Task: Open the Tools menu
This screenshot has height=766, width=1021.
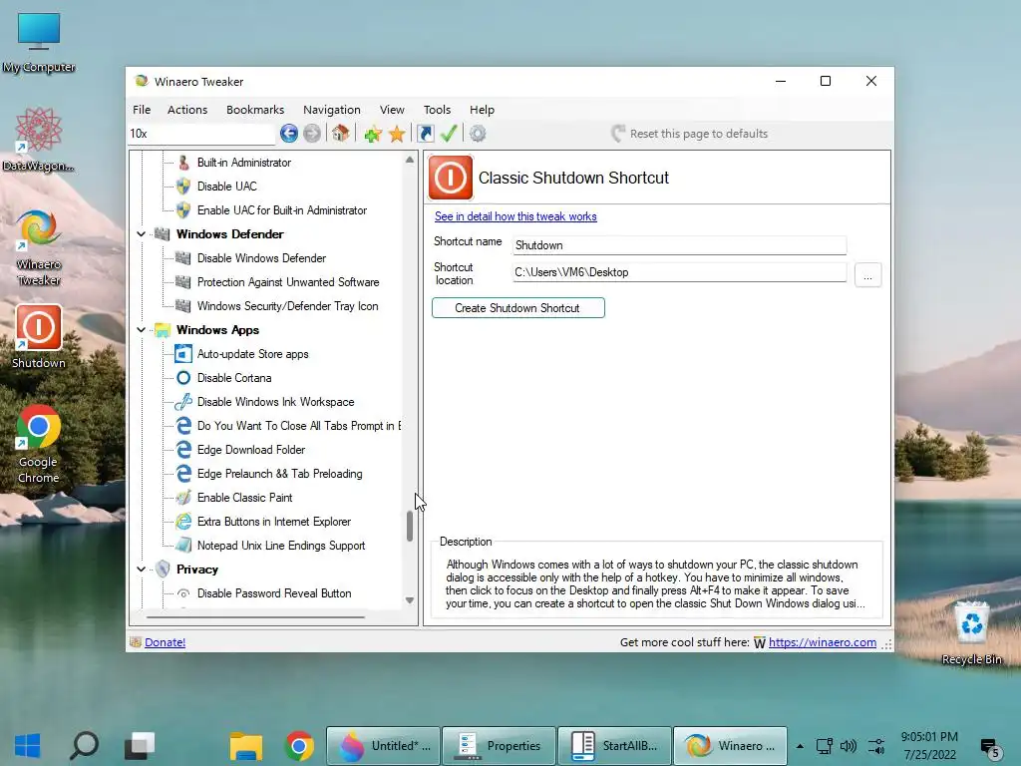Action: pos(437,110)
